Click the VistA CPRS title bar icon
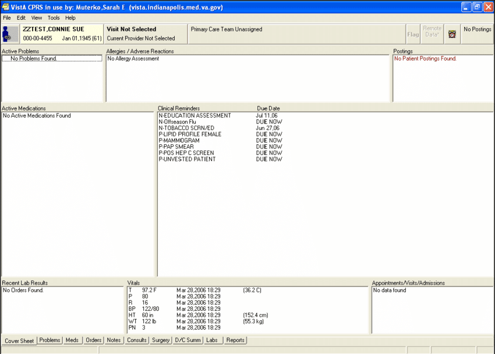The width and height of the screenshot is (495, 354). pyautogui.click(x=5, y=7)
